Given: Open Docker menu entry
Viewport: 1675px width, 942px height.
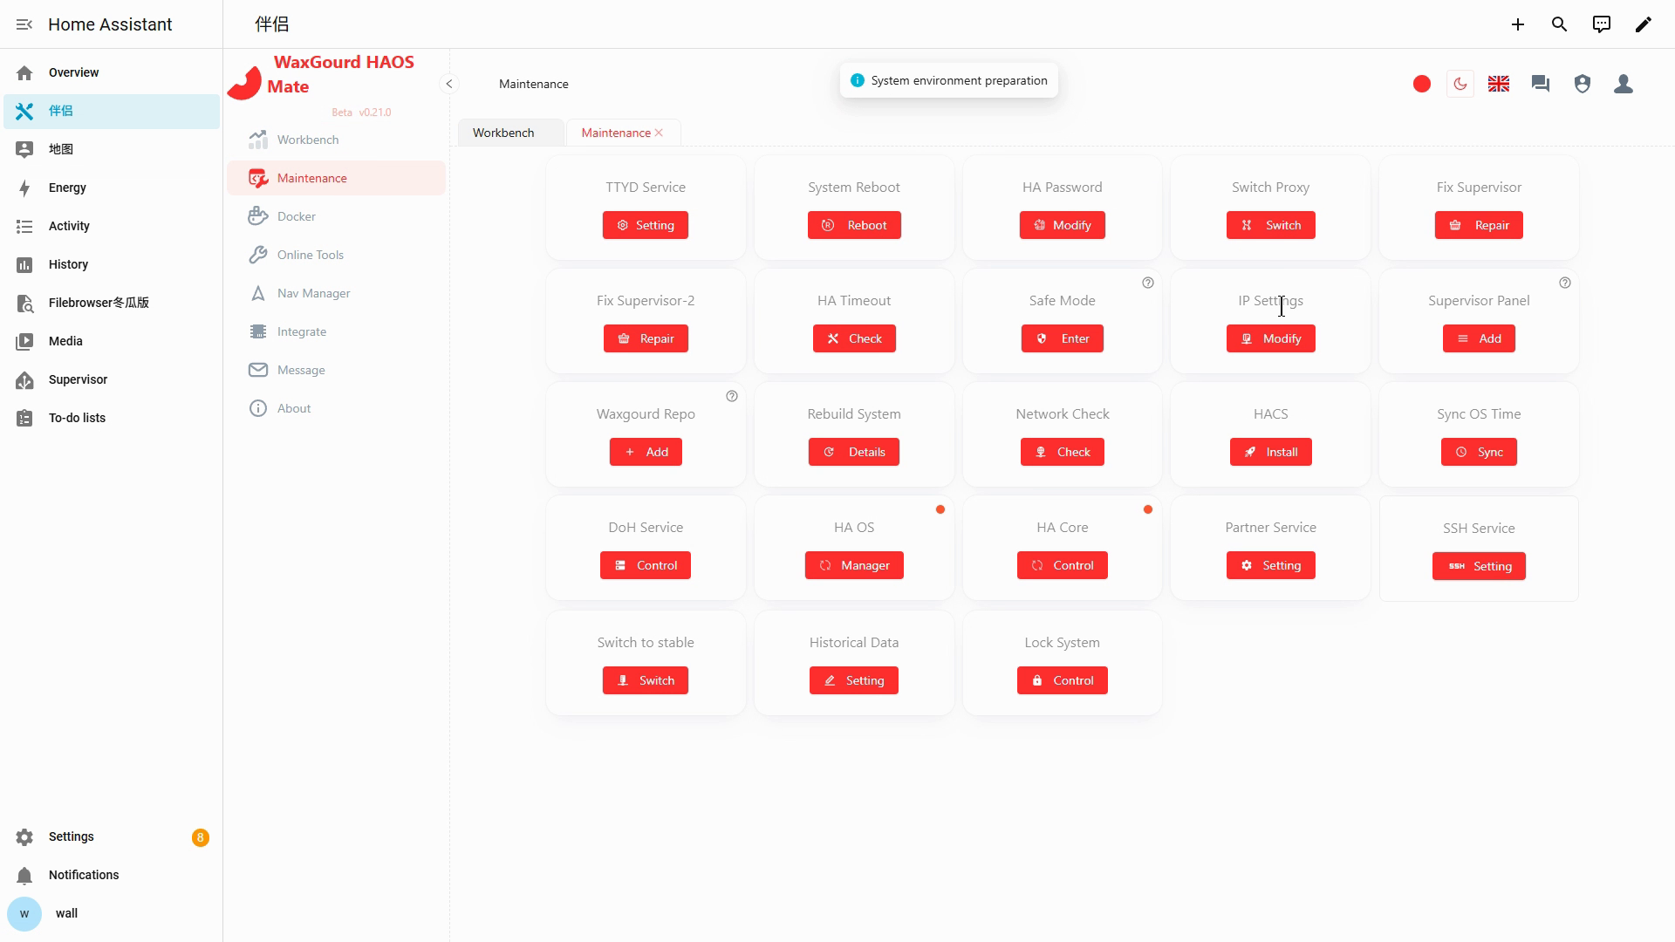Looking at the screenshot, I should click(336, 216).
